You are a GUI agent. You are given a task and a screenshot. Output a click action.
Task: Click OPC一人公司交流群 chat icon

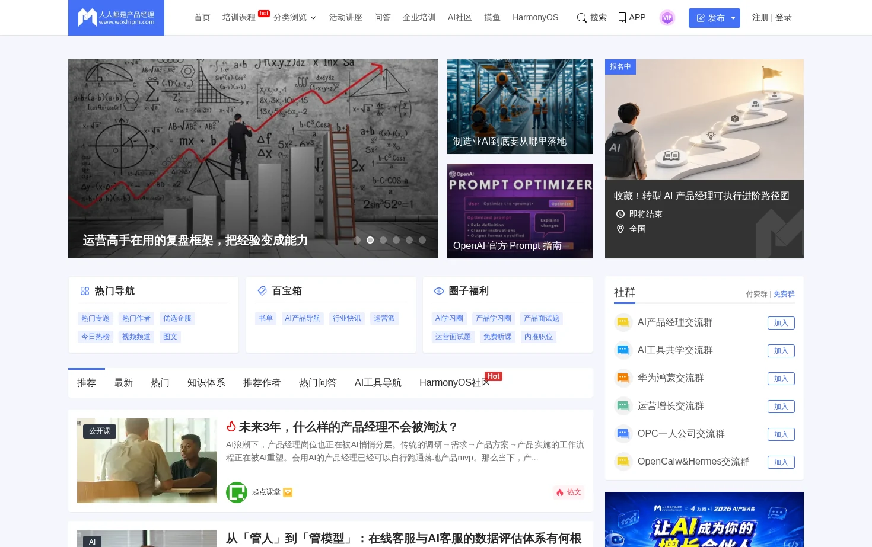click(x=623, y=434)
